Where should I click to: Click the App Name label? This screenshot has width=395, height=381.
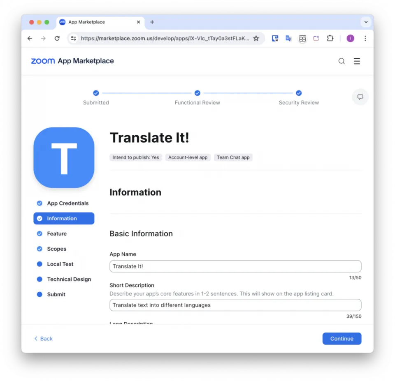123,254
